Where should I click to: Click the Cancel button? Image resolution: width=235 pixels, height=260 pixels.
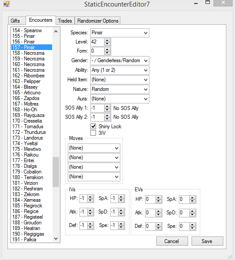tap(172, 241)
